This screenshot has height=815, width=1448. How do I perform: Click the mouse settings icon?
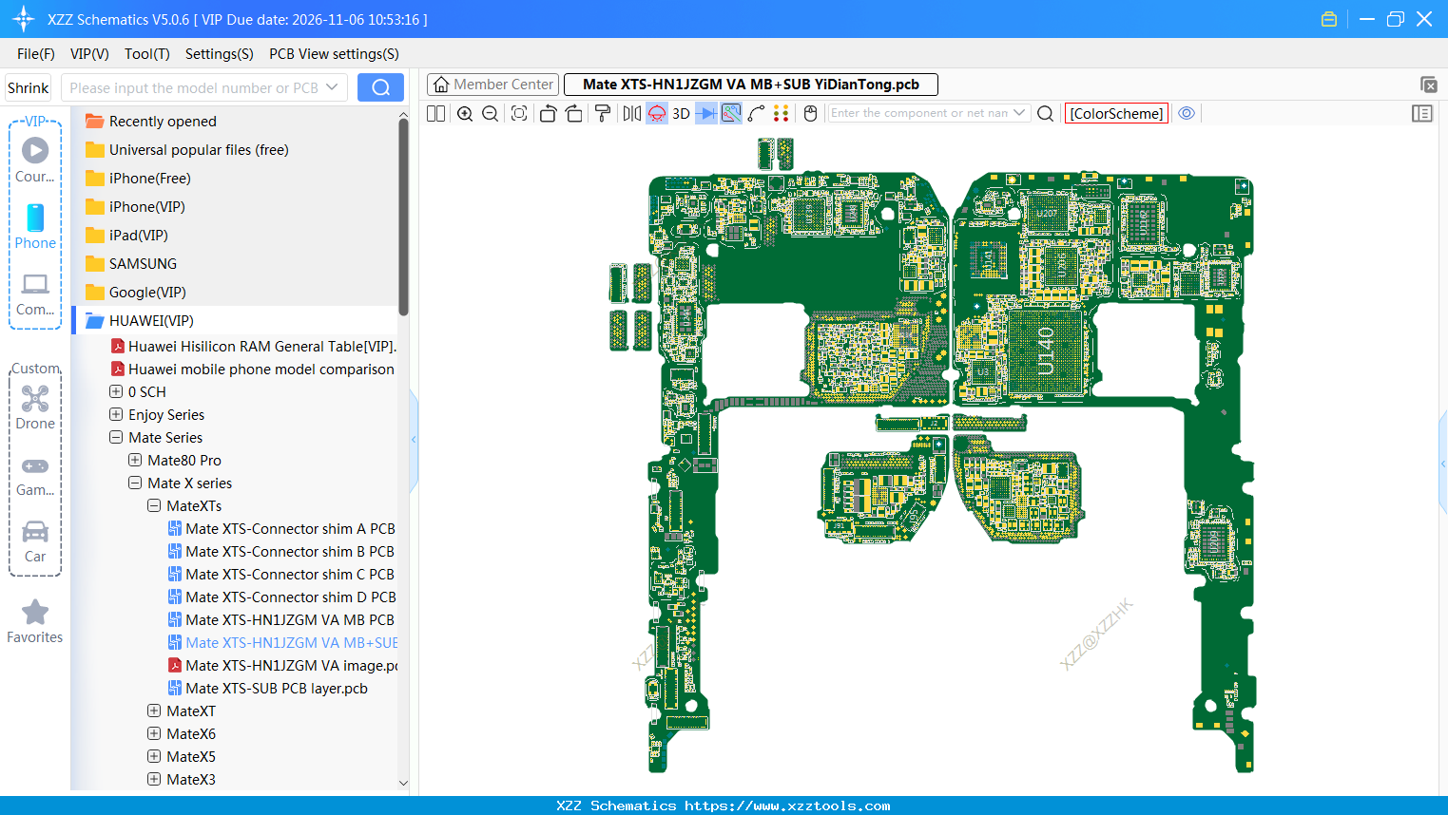810,114
